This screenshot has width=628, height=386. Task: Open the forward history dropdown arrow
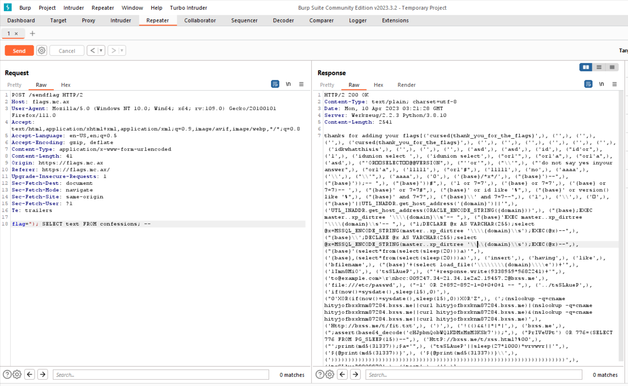coord(122,50)
